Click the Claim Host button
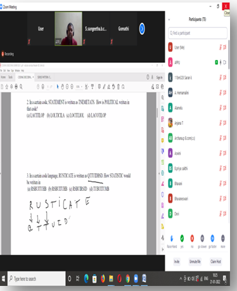Screen dimensions: 237x291 (x=215, y=262)
